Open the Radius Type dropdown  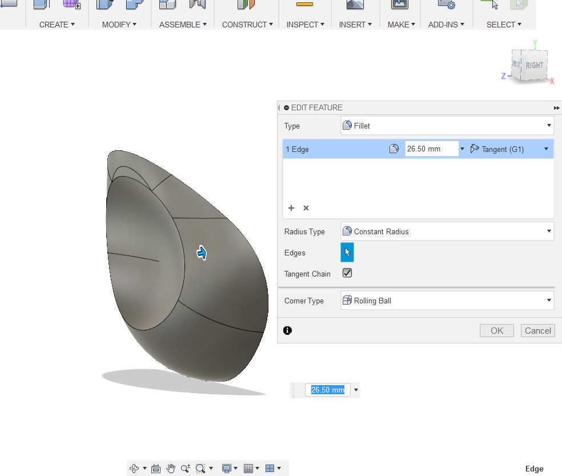pyautogui.click(x=447, y=231)
